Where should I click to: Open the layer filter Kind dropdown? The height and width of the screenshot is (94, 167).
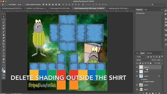coord(141,57)
